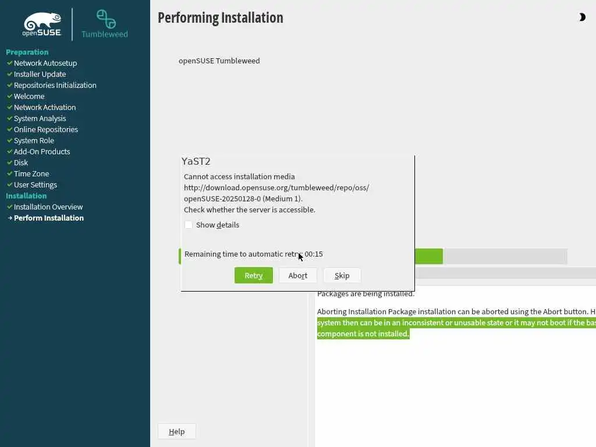Click the Abort button
Viewport: 596px width, 447px height.
pos(297,275)
